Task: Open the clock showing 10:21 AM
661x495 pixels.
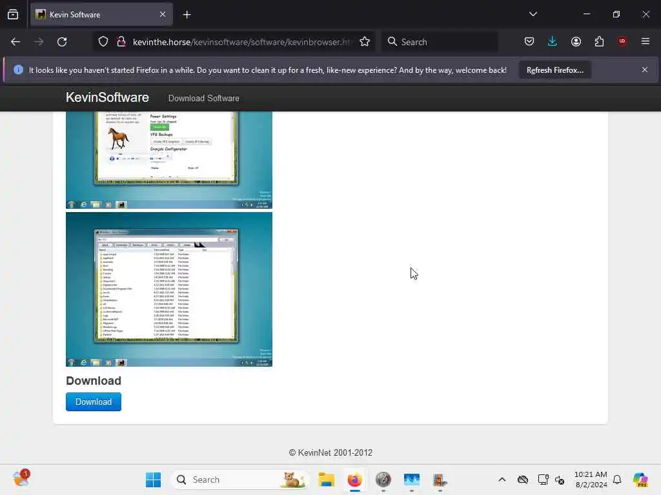Action: pos(591,480)
